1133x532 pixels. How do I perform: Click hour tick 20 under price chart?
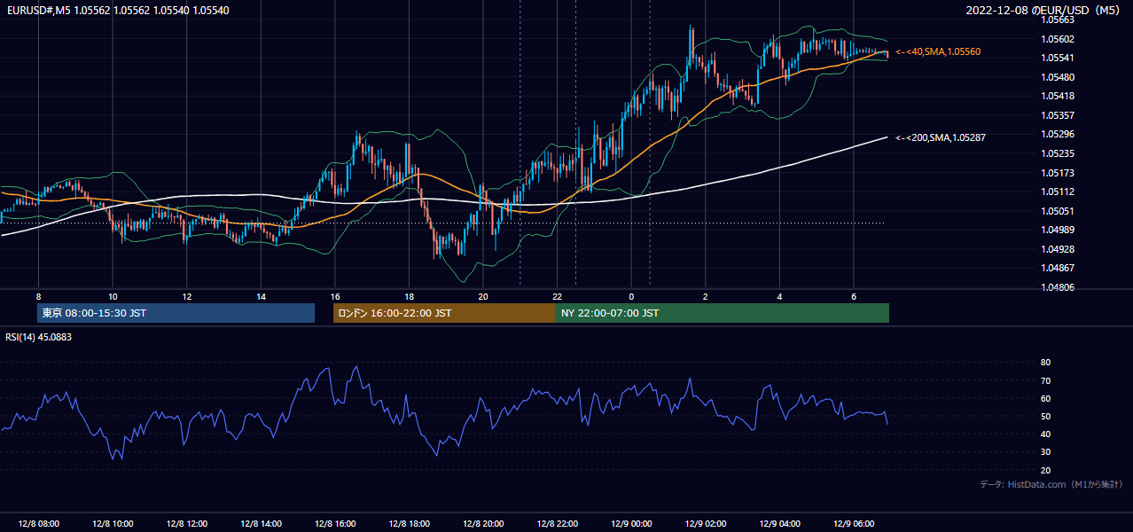483,296
